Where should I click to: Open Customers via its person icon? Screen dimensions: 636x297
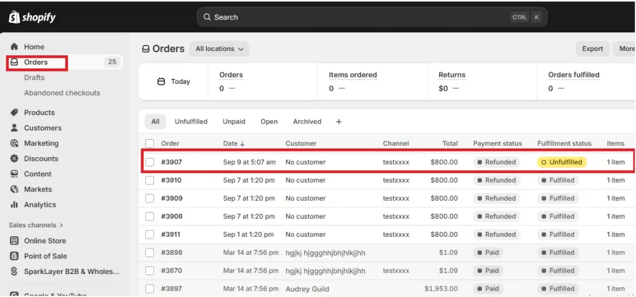click(14, 128)
